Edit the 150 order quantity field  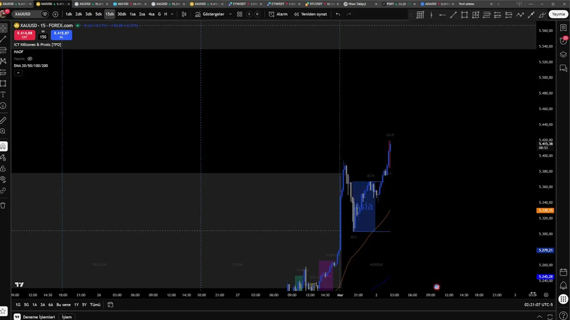(43, 37)
